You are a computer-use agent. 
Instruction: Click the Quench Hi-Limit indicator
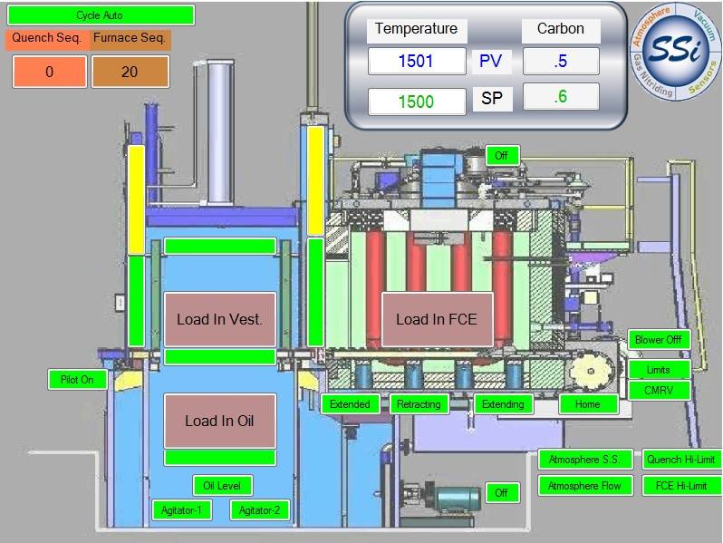click(681, 460)
